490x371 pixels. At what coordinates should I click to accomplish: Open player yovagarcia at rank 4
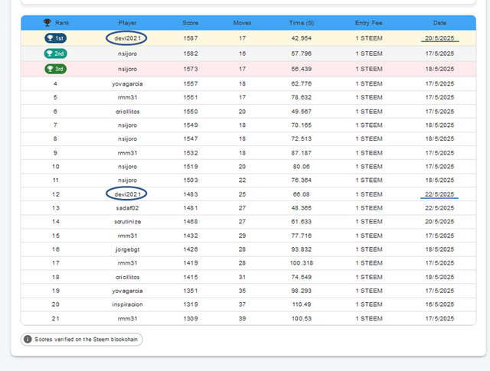(x=128, y=83)
